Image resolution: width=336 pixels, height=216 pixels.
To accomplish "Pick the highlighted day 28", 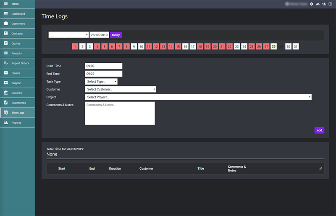I will 274,46.
